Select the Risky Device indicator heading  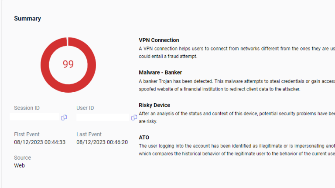pyautogui.click(x=154, y=105)
